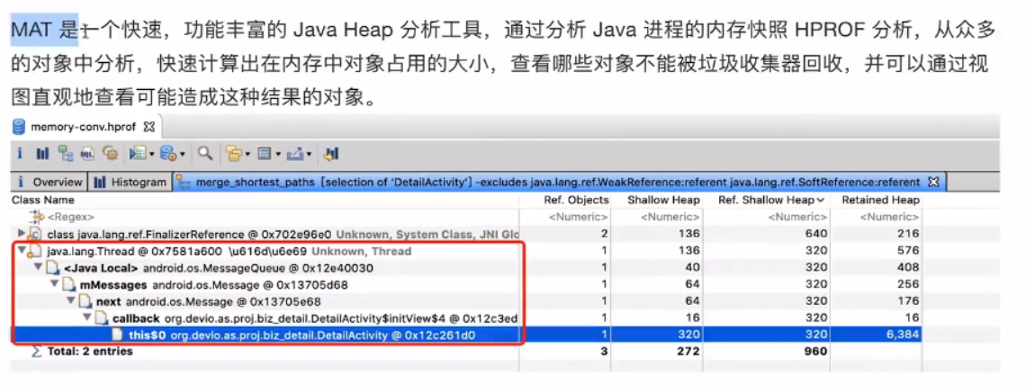Viewport: 1026px width, 392px height.
Task: Click the Group Result By folders icon
Action: (x=234, y=153)
